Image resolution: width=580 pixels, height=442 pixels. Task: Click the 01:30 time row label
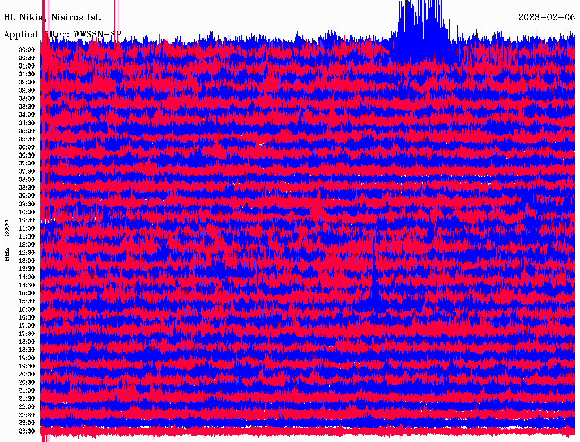point(27,74)
